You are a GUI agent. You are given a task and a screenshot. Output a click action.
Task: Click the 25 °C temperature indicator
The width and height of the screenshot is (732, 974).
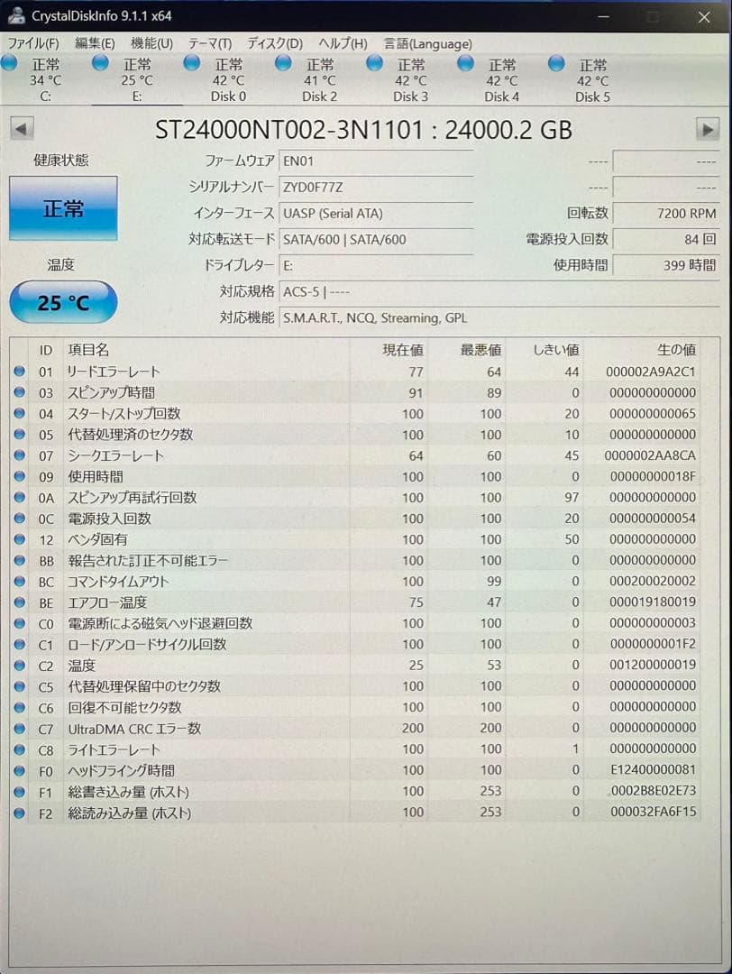point(61,303)
